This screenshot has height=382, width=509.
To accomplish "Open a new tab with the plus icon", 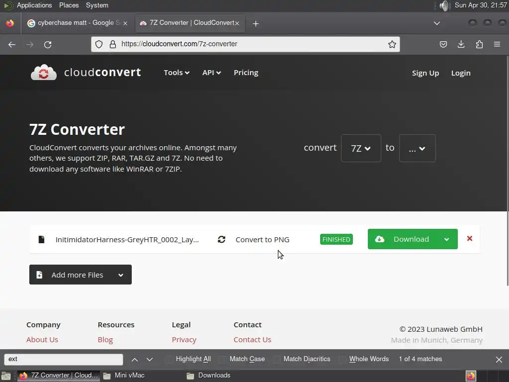I will (255, 23).
